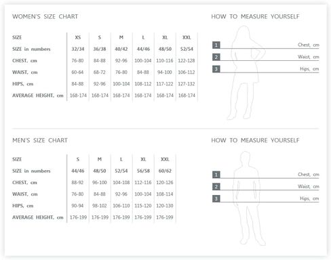The image size is (331, 260).
Task: Click the women's Chest number 1 badge
Action: click(216, 45)
